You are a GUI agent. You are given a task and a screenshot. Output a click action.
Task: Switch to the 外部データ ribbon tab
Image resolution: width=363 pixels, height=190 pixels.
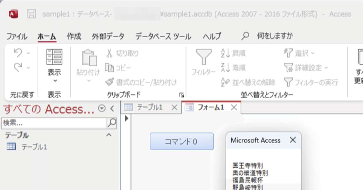[x=108, y=36]
